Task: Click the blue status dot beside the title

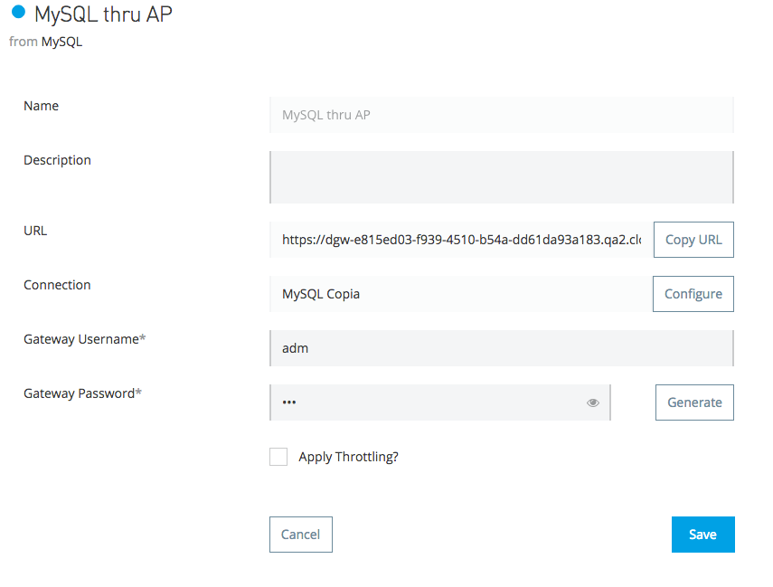Action: point(18,13)
